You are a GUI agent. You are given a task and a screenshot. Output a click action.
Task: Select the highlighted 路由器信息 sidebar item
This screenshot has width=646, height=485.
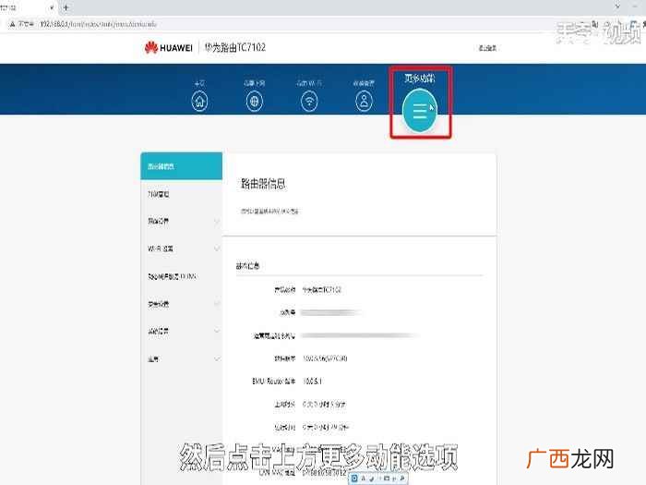(181, 166)
